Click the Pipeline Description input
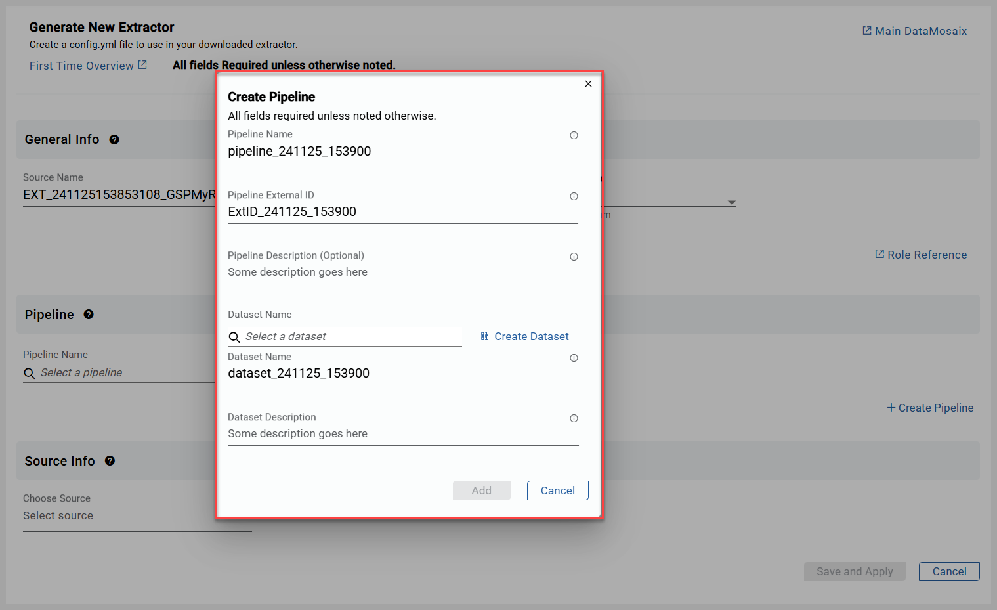The height and width of the screenshot is (610, 997). coord(402,272)
